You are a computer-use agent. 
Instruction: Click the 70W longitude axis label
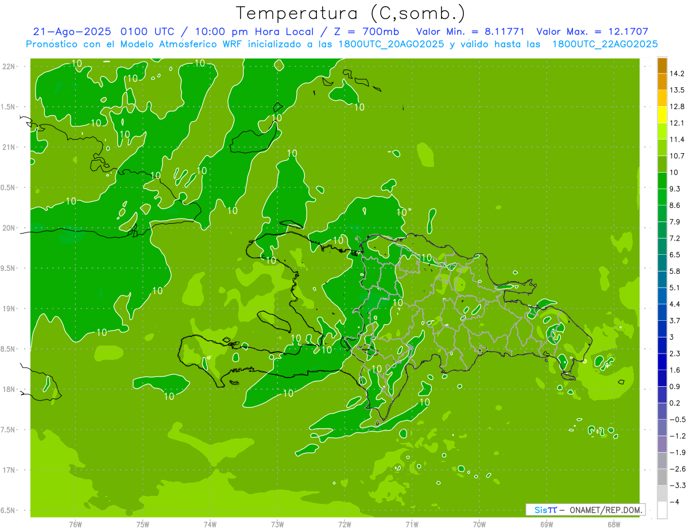click(479, 524)
